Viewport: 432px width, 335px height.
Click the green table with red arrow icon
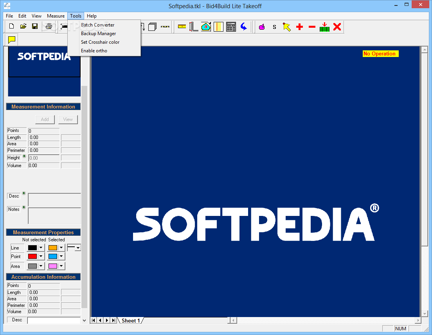pos(324,27)
